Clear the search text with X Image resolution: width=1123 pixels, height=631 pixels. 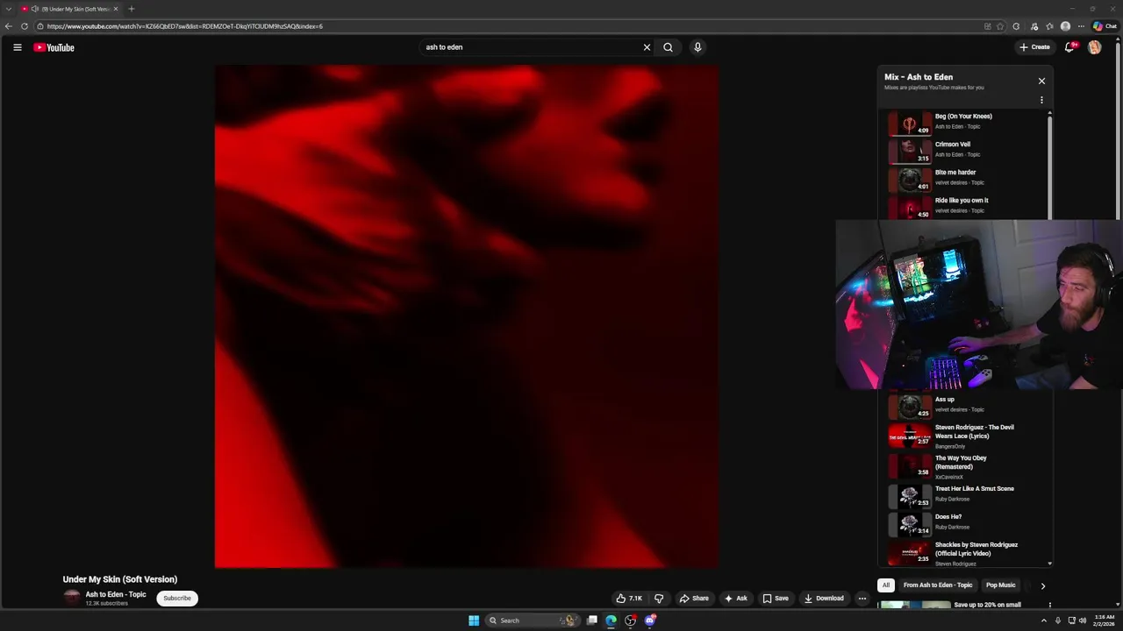[647, 47]
